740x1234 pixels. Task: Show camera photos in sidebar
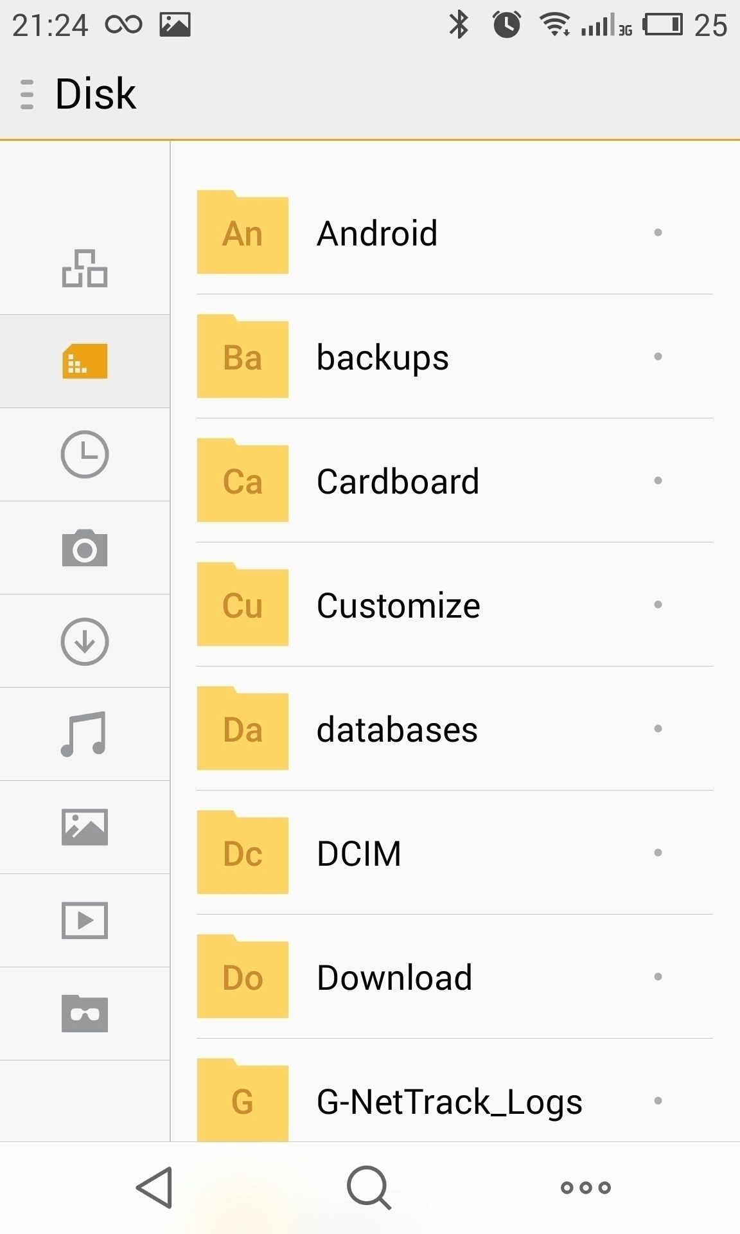[85, 548]
